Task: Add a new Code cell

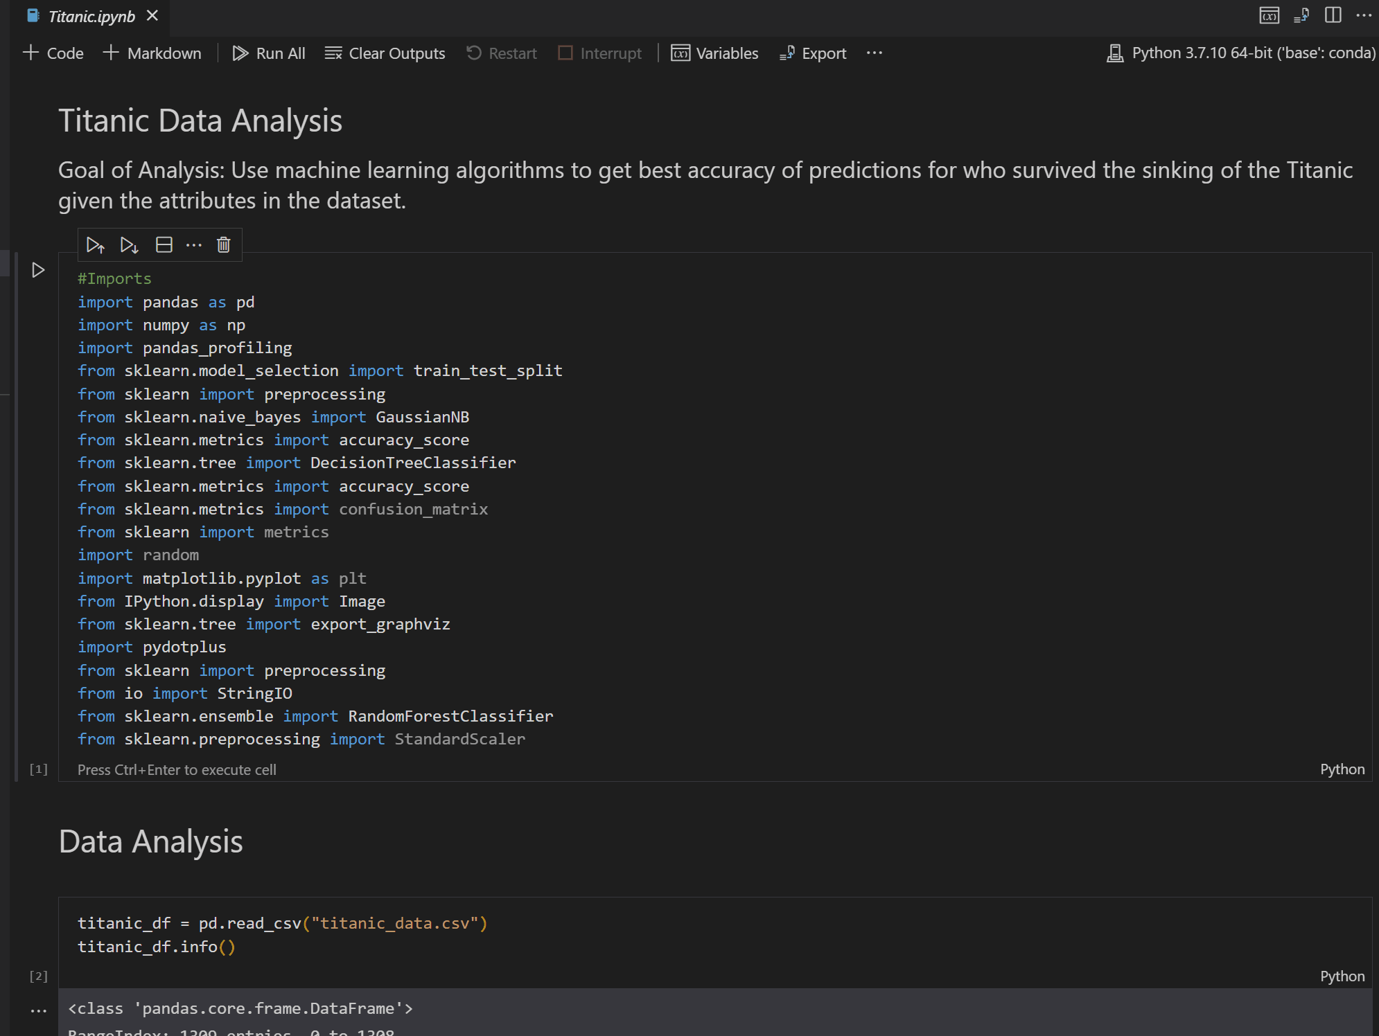Action: [53, 53]
